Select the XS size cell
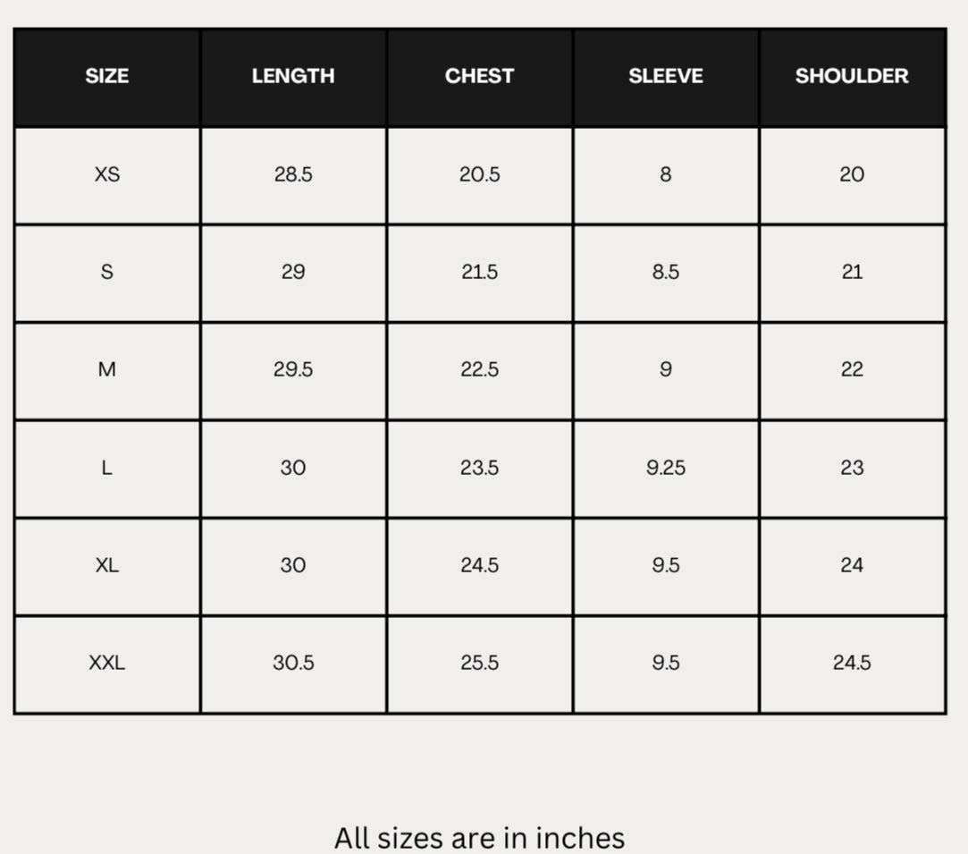This screenshot has height=854, width=968. (106, 174)
